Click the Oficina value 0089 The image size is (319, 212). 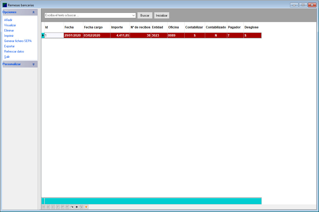(176, 35)
